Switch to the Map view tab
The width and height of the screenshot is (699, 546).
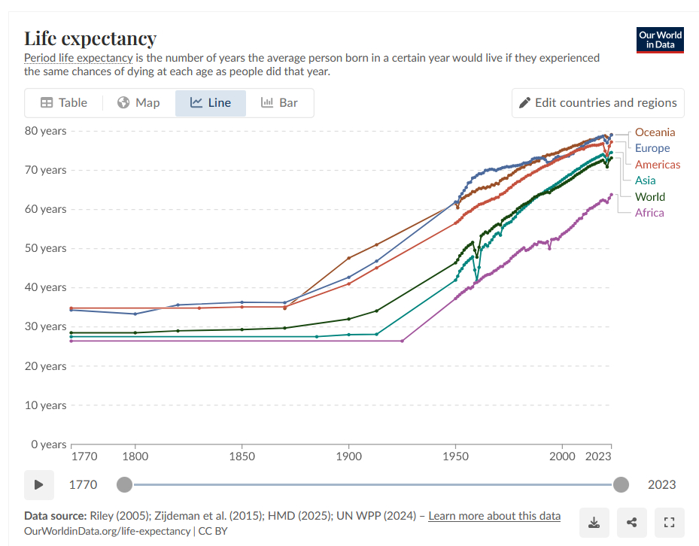pos(138,103)
